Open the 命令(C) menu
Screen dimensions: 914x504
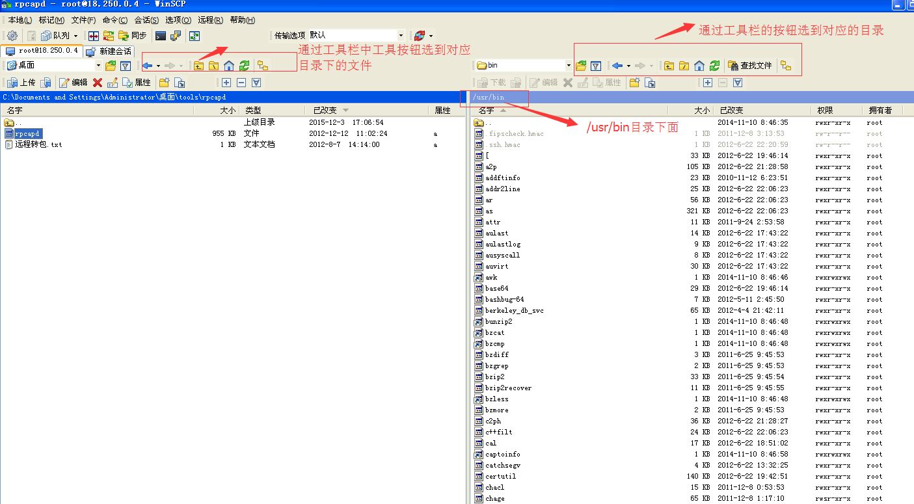tap(115, 20)
